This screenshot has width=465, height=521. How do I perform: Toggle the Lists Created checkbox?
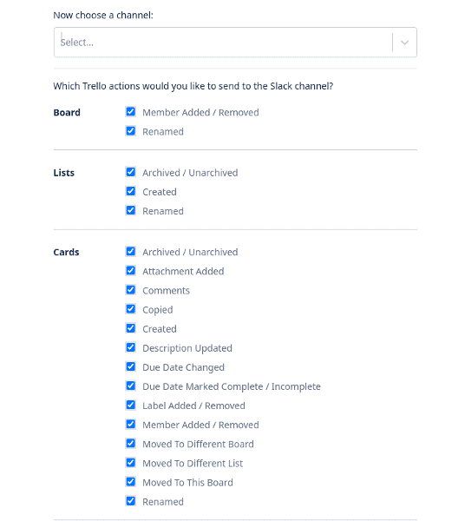[x=131, y=191]
